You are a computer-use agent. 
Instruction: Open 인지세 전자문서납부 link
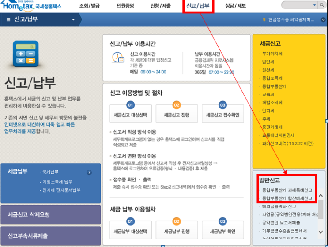[61, 190]
